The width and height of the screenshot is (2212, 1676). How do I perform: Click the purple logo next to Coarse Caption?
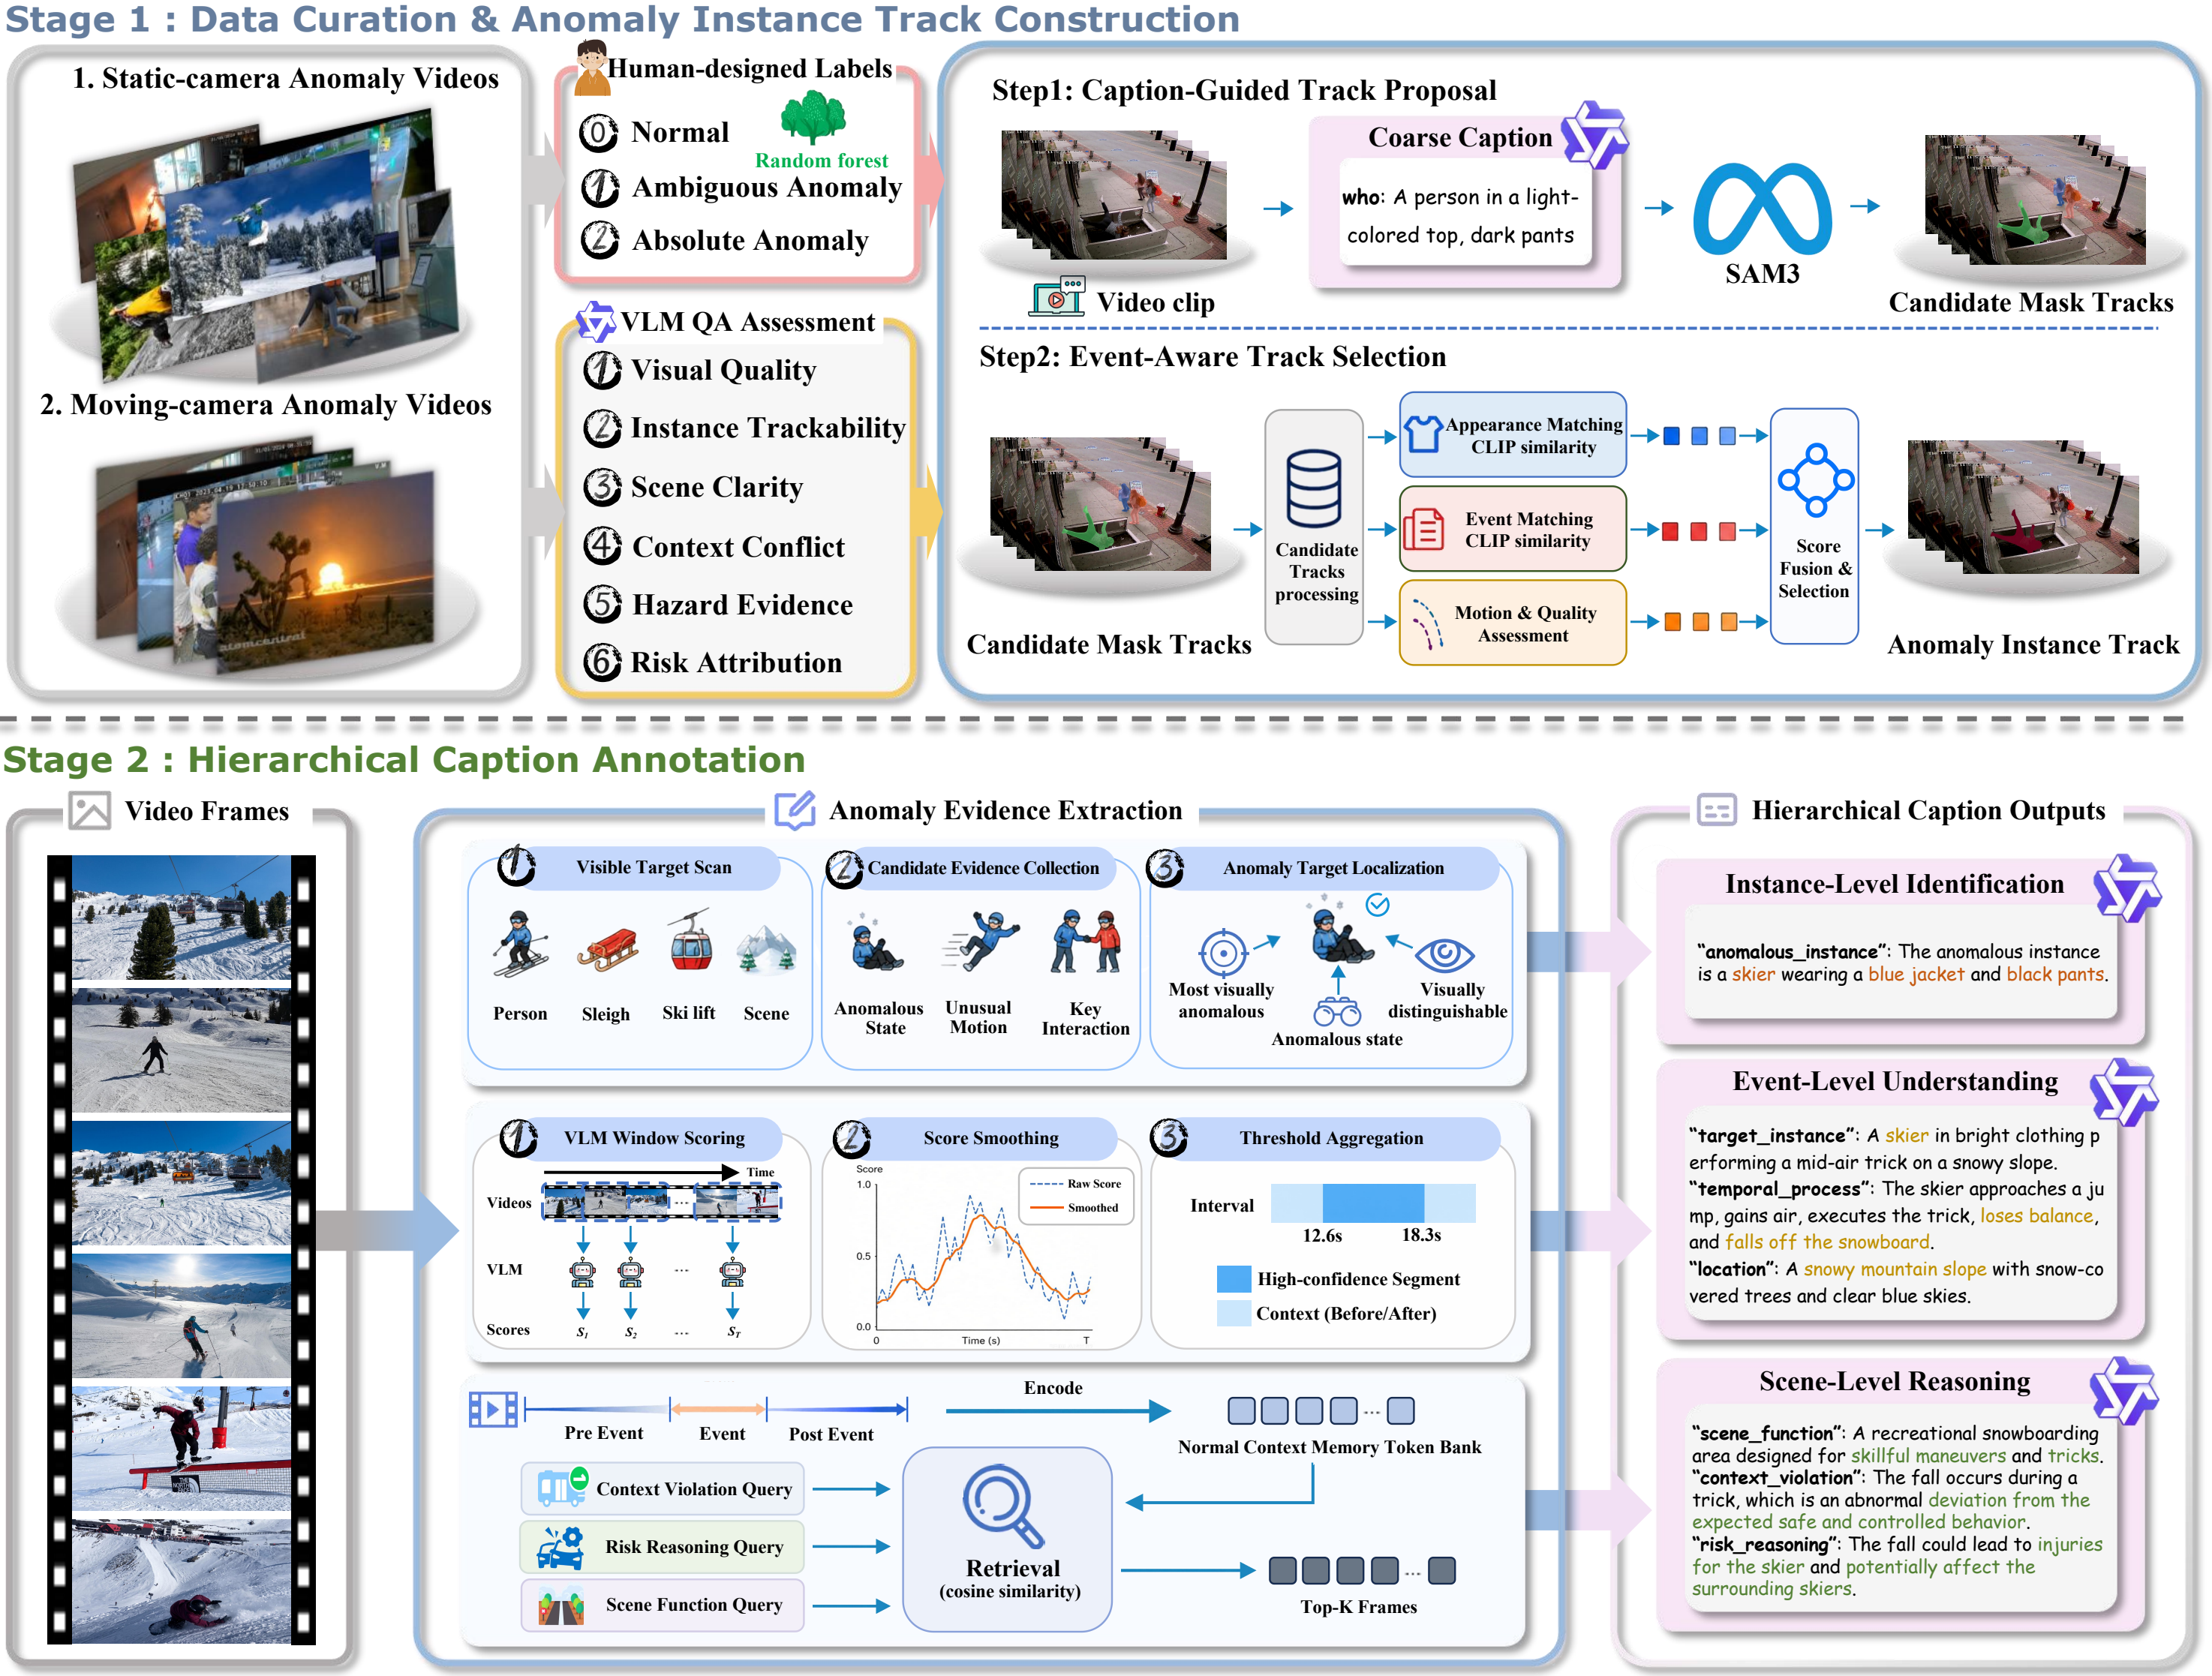tap(1595, 135)
